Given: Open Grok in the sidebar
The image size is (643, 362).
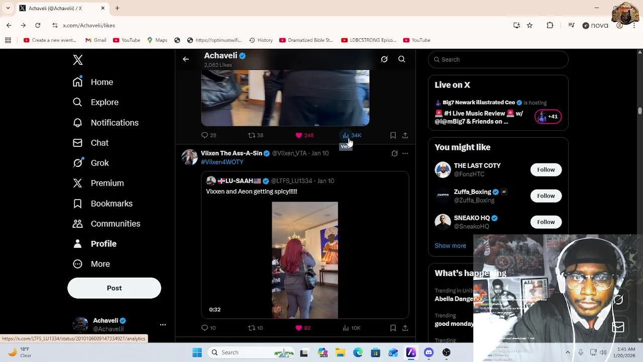Looking at the screenshot, I should pos(90,163).
